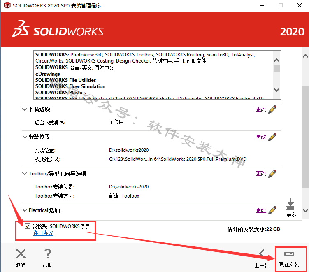The height and width of the screenshot is (272, 309).
Task: Select SOLIDWORKS File Utilities entry
Action: tap(65, 80)
